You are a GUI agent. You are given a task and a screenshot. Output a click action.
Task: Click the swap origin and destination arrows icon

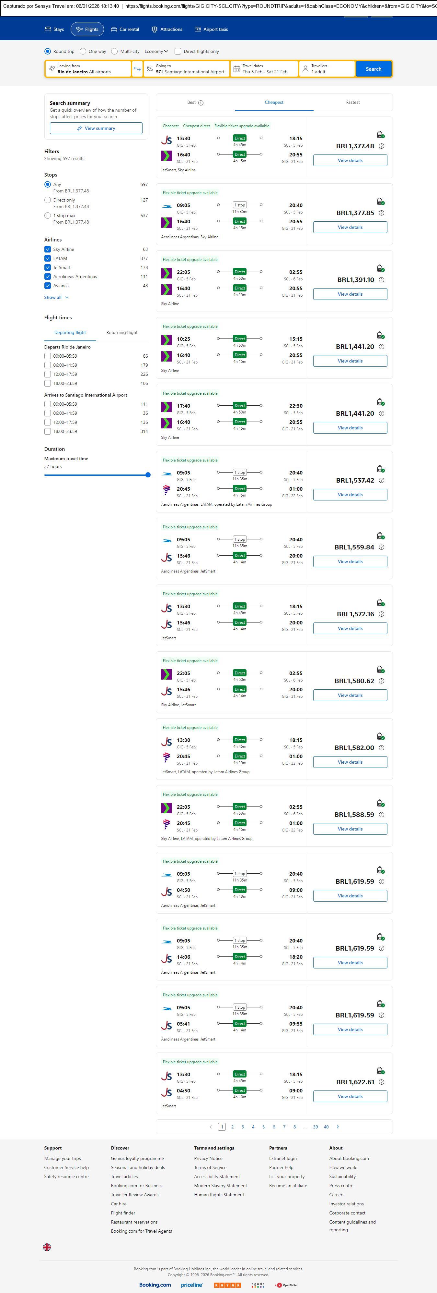(x=137, y=69)
